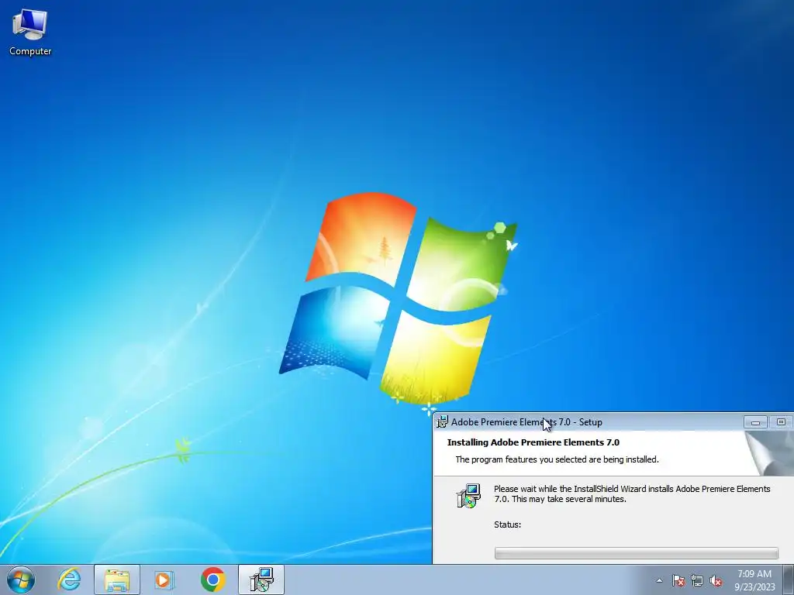This screenshot has height=595, width=794.
Task: Click the InstallShield computer-and-disc icon
Action: tap(468, 496)
